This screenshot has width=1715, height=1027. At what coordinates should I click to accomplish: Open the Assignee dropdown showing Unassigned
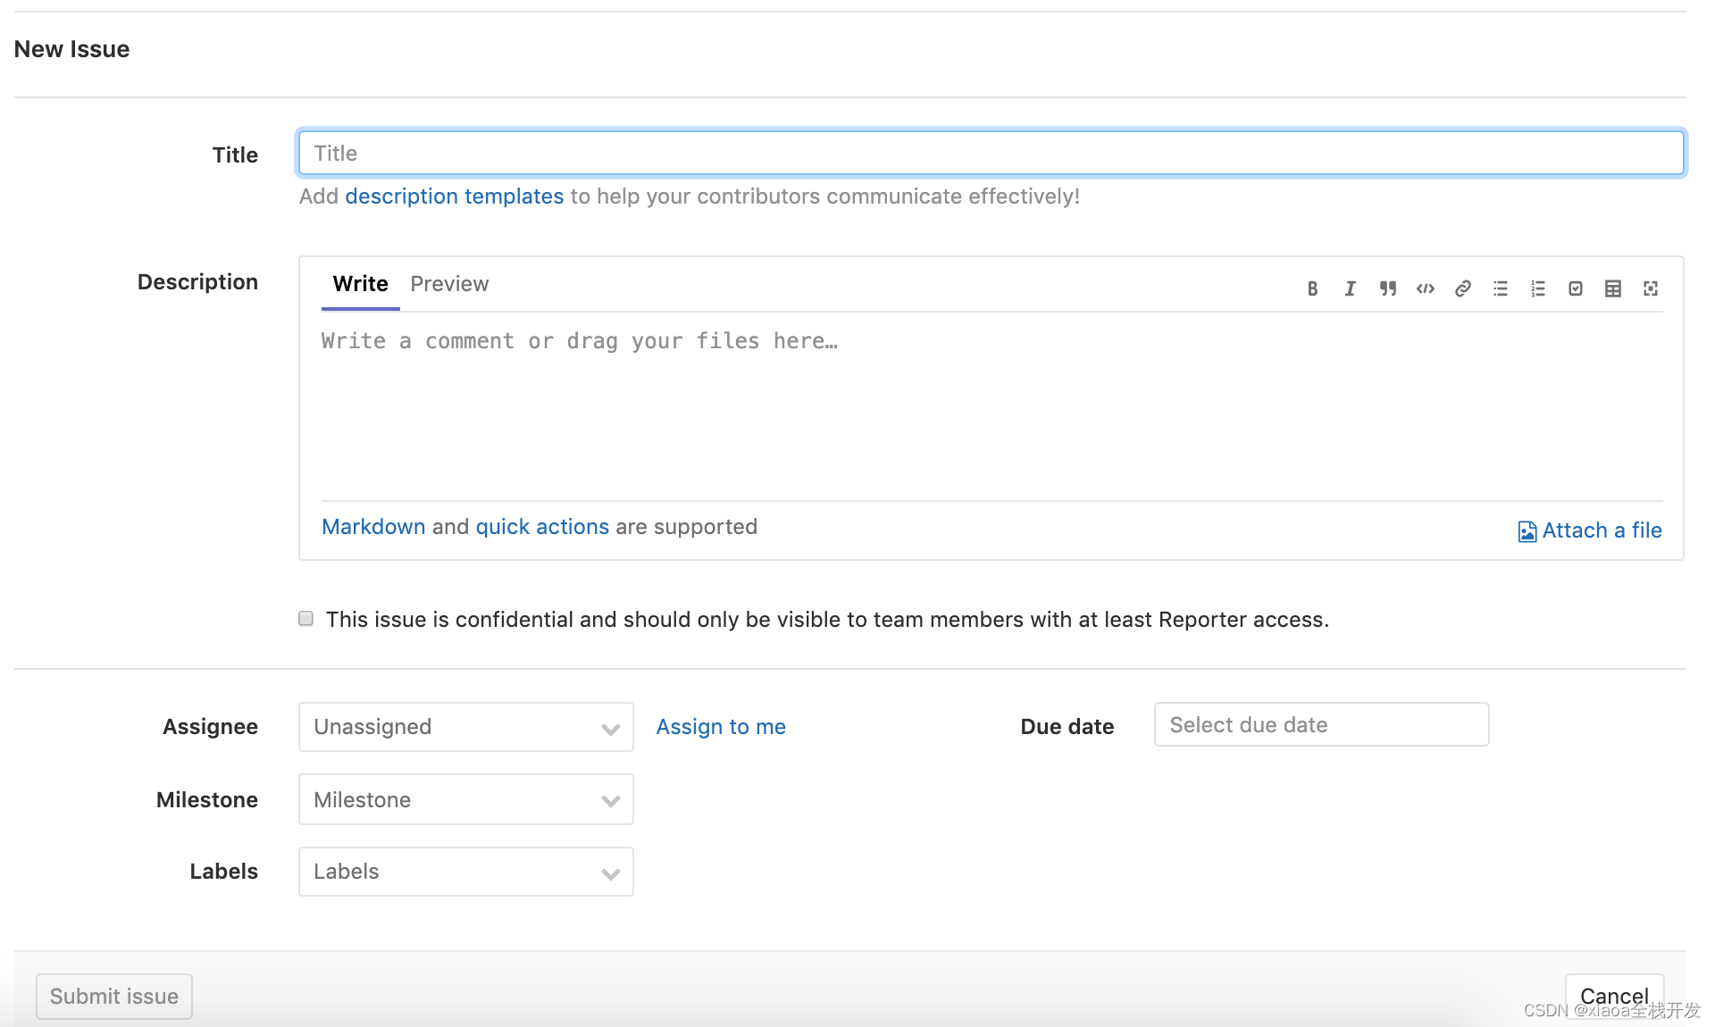coord(466,727)
